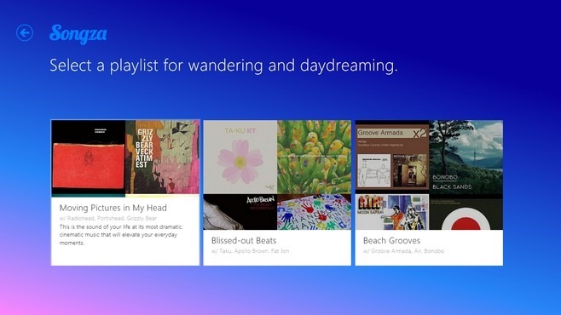
Task: Select the Grizzly Bear Veckatimest album cover
Action: (163, 158)
